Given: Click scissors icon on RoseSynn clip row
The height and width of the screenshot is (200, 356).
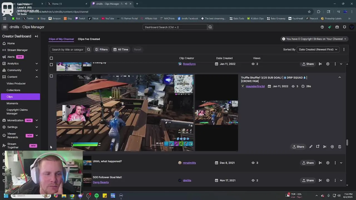Looking at the screenshot, I should pos(320,64).
